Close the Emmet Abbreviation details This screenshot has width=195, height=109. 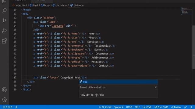[x=156, y=87]
